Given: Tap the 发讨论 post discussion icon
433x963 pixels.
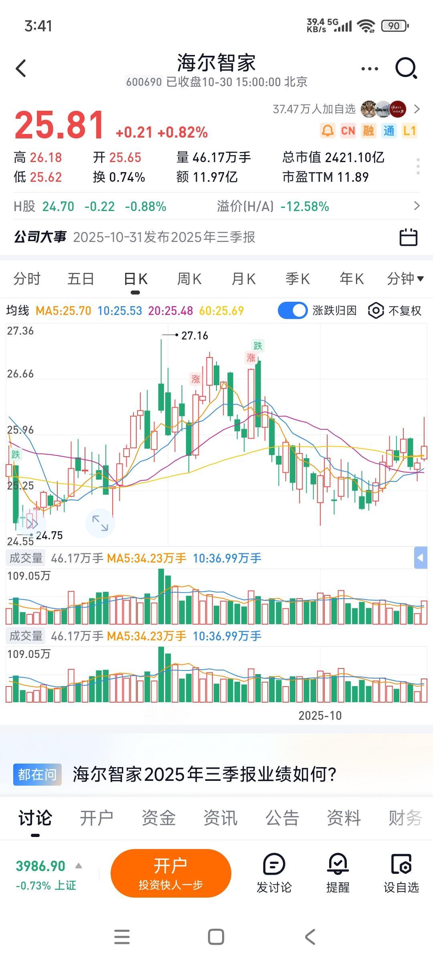Looking at the screenshot, I should 274,864.
